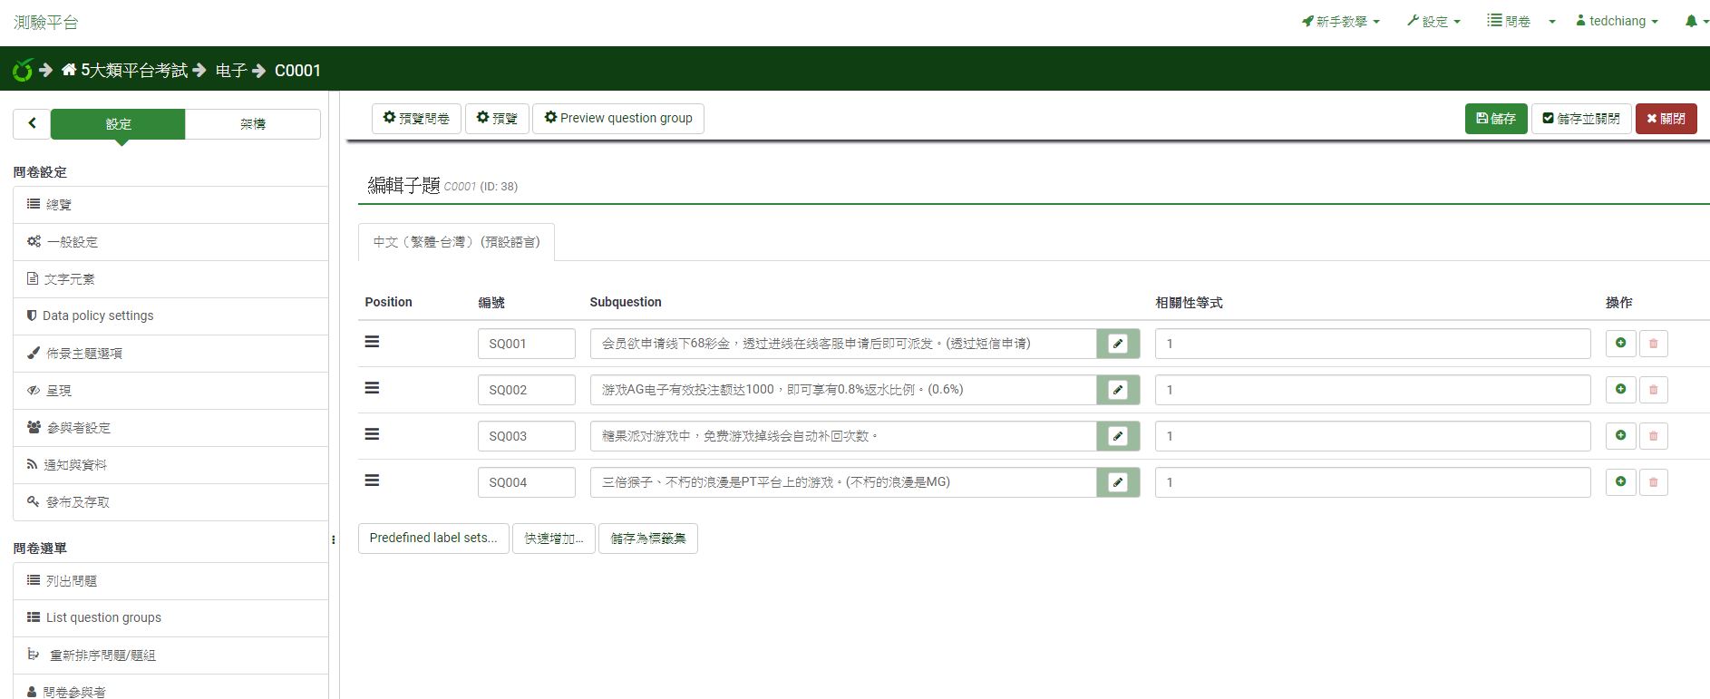
Task: Click the green 儲存 save button
Action: pos(1496,119)
